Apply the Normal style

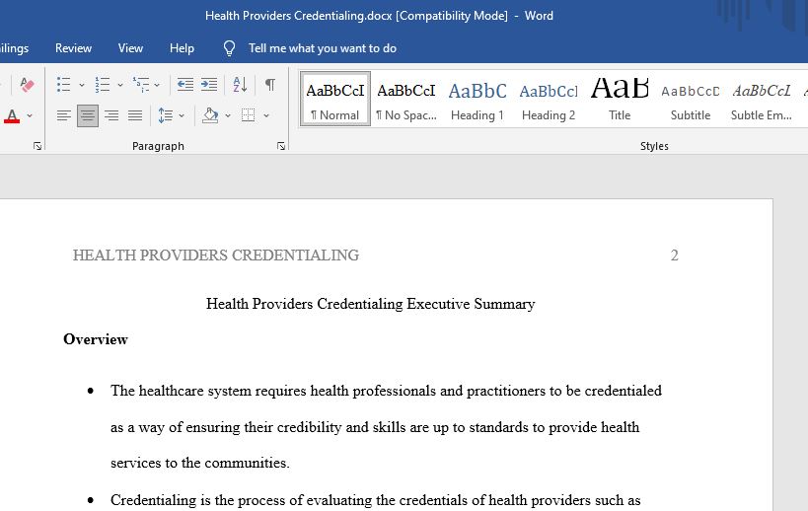point(335,100)
